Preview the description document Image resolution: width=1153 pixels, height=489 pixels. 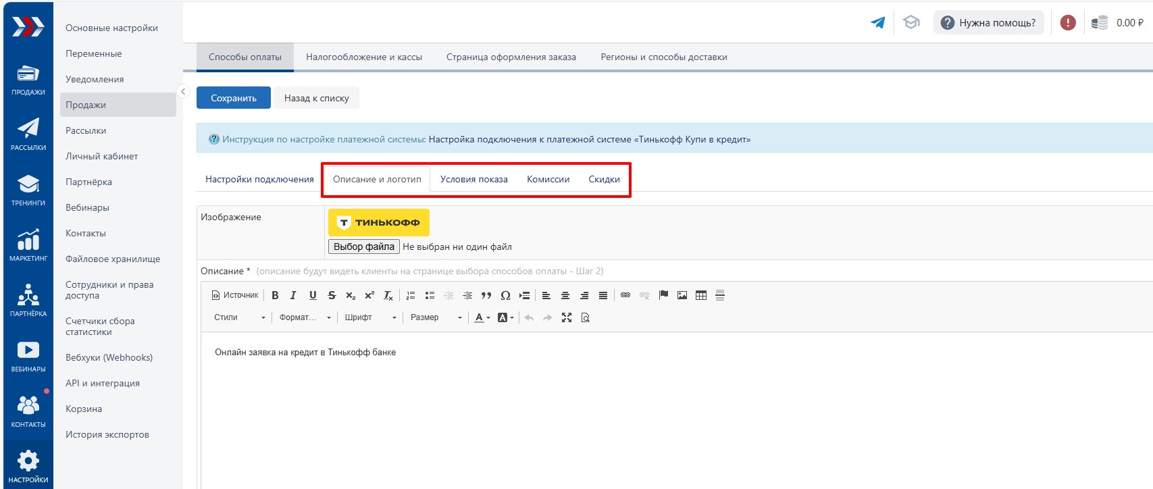tap(586, 317)
